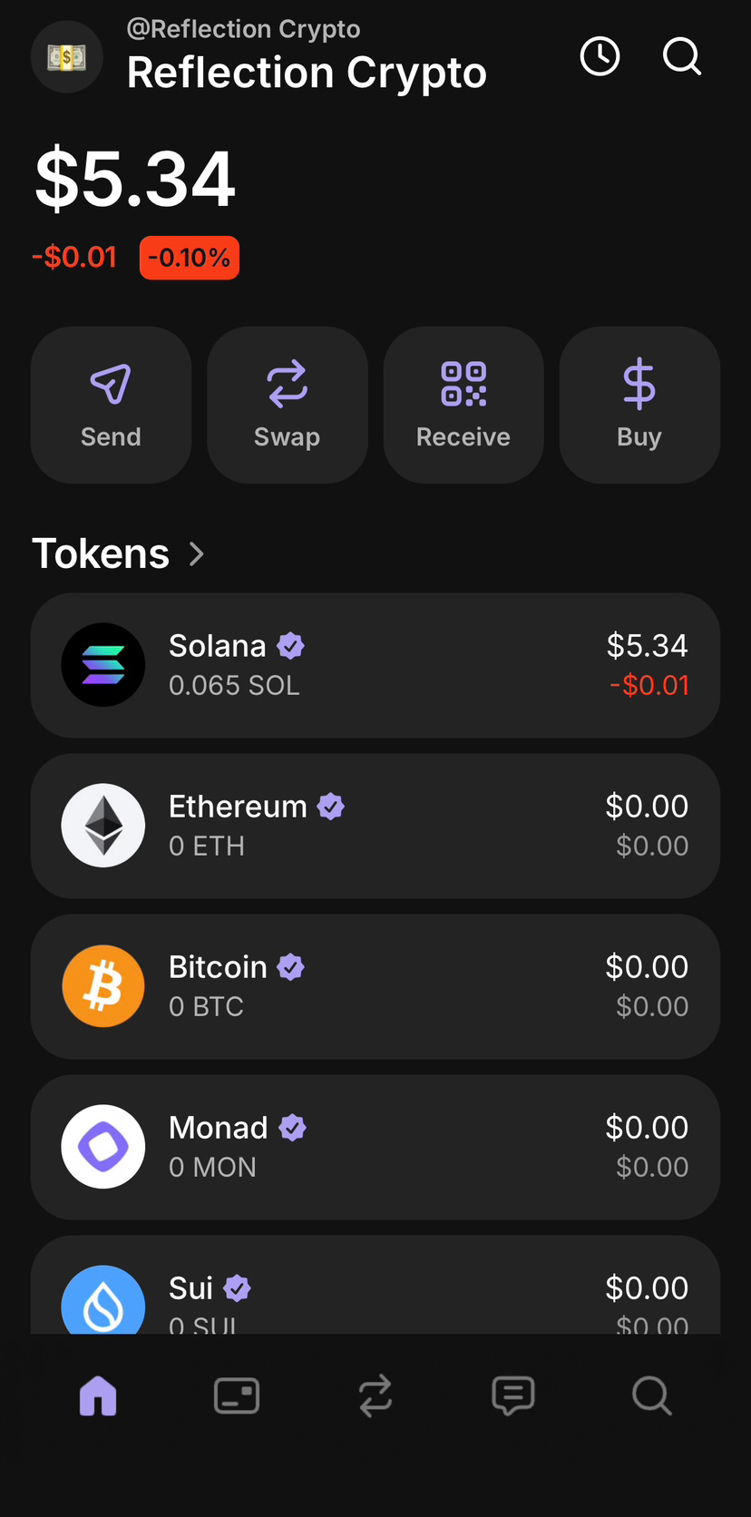Open the account avatar with money emoji
The width and height of the screenshot is (751, 1517).
coord(67,57)
